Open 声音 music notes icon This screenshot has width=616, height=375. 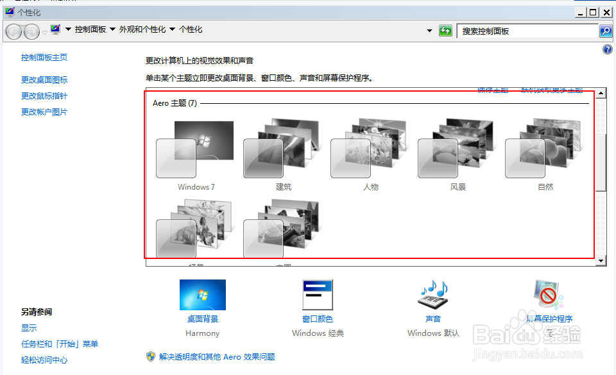click(433, 295)
